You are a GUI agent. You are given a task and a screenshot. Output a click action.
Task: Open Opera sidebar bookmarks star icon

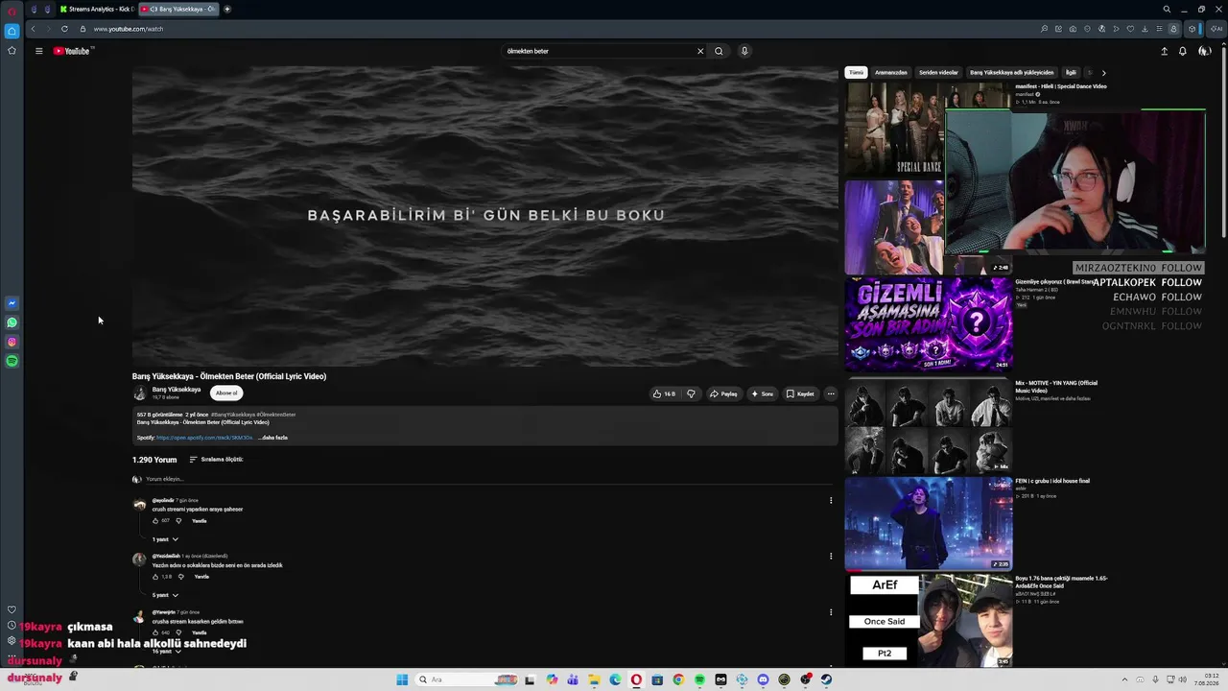[12, 50]
